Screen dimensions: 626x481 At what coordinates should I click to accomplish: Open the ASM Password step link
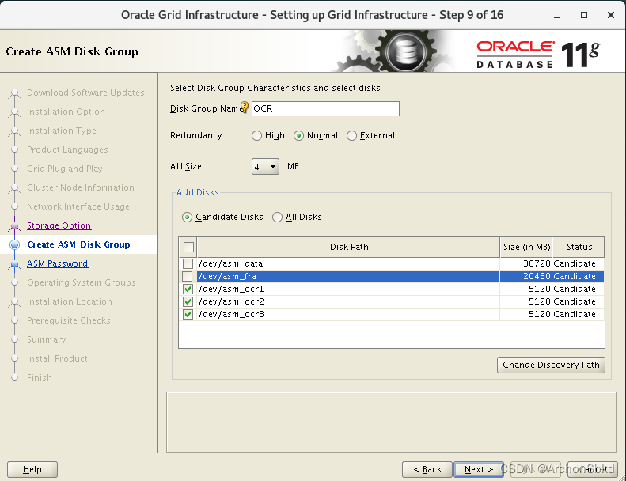58,263
